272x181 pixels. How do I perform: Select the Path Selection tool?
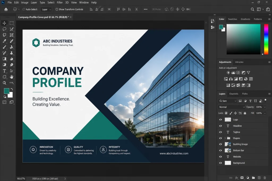12,71
